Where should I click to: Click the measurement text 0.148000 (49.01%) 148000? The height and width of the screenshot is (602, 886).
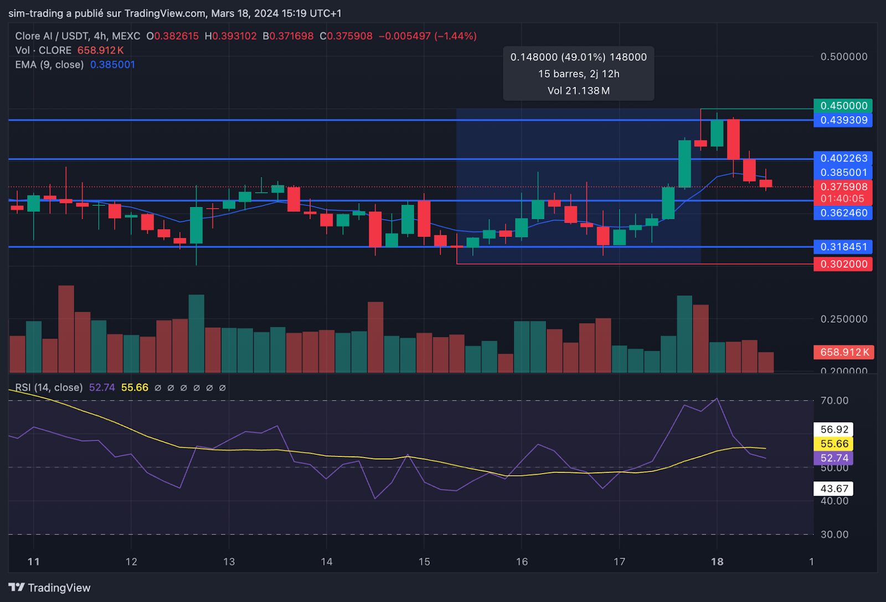click(x=579, y=57)
